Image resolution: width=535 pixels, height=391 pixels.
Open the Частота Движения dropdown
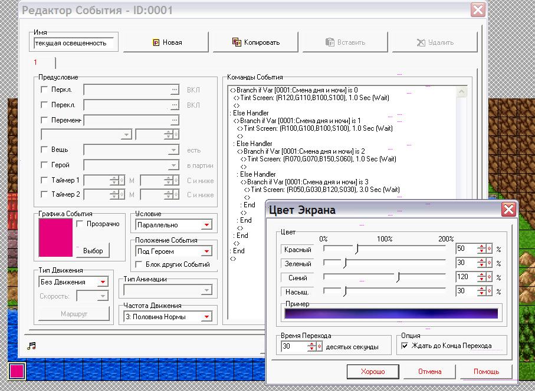(x=206, y=317)
